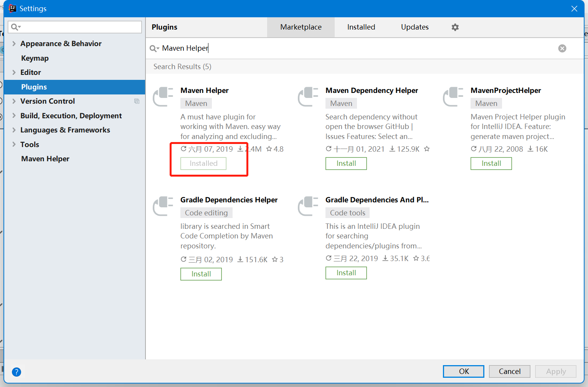Screen dimensions: 588x387
Task: Click the star rating of Maven Dependency Helper
Action: (427, 149)
